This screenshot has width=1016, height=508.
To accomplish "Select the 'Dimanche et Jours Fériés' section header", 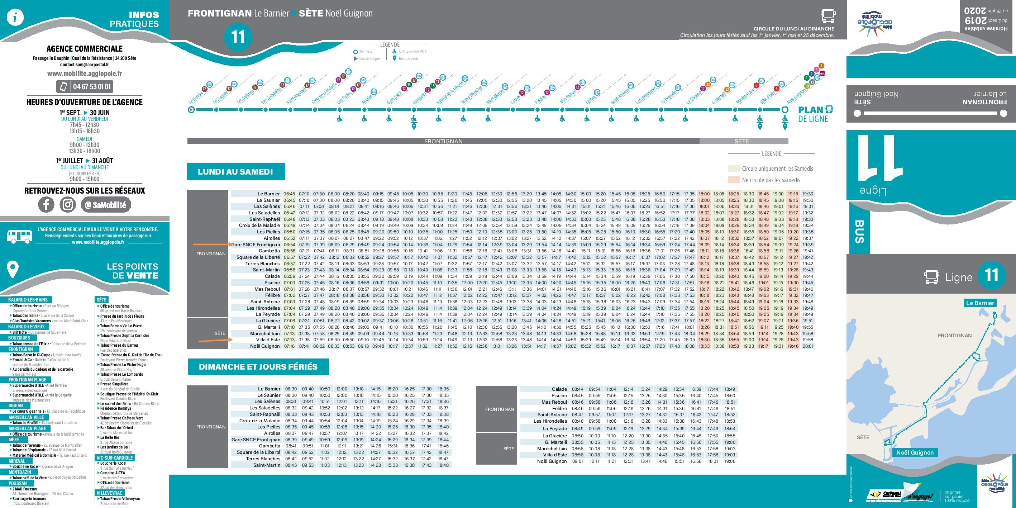I will pos(258,367).
